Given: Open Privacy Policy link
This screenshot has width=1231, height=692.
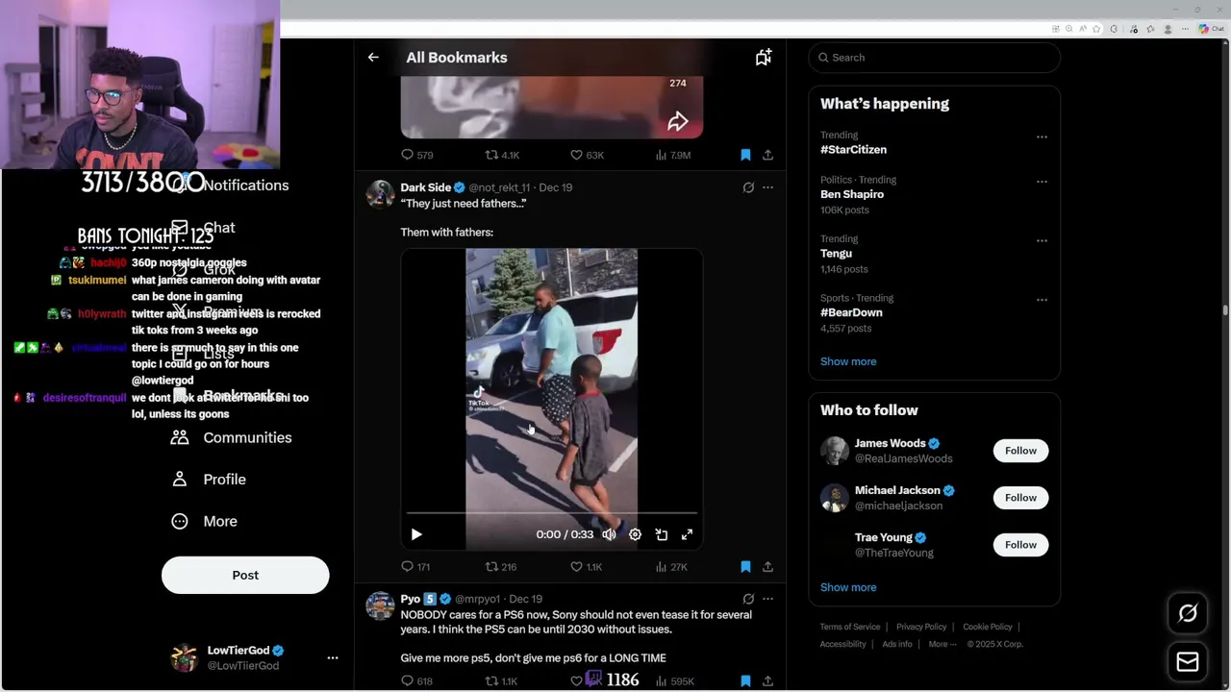Looking at the screenshot, I should [921, 627].
